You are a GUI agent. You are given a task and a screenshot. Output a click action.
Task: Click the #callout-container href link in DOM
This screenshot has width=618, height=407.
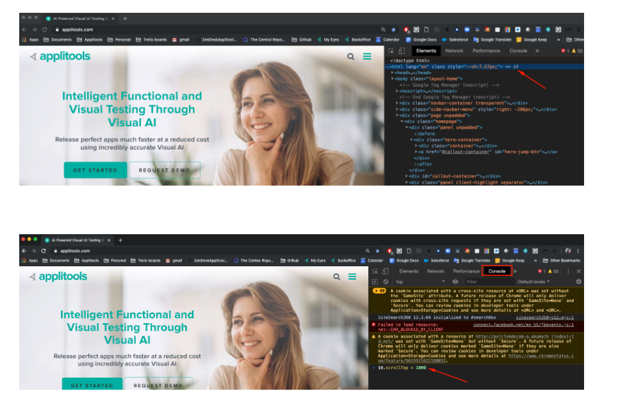466,152
